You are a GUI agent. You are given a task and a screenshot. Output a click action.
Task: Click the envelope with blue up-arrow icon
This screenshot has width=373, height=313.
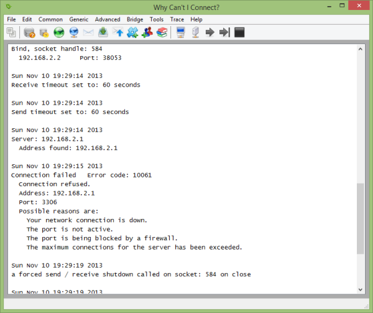[x=117, y=32]
